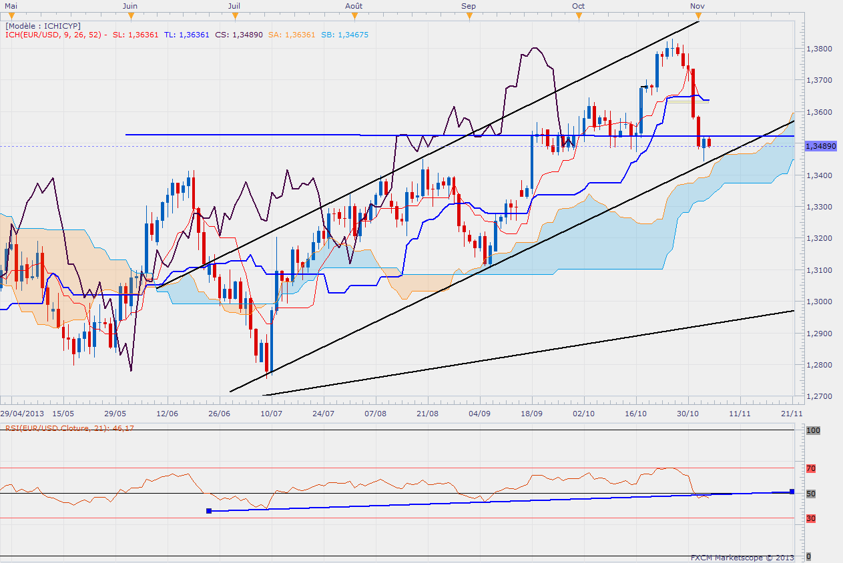
Task: Click the RSI 100 level label
Action: coord(813,431)
